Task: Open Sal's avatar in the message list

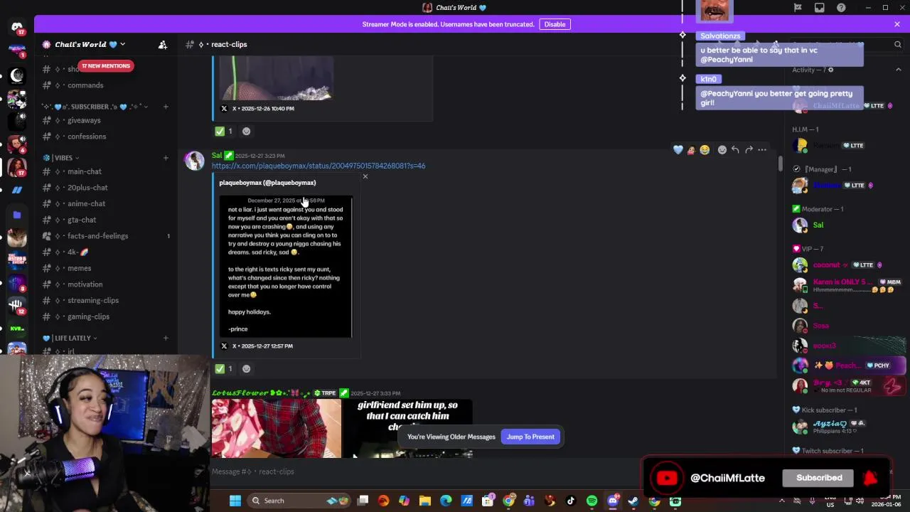Action: click(195, 161)
